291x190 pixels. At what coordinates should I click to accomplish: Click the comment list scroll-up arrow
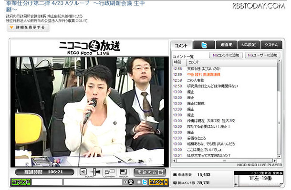coord(279,61)
